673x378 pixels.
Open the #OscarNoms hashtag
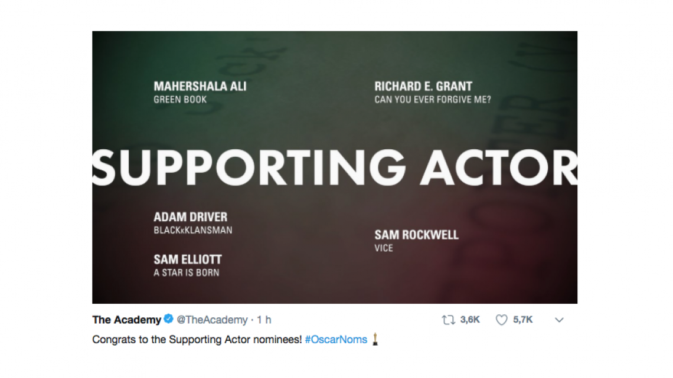[338, 340]
